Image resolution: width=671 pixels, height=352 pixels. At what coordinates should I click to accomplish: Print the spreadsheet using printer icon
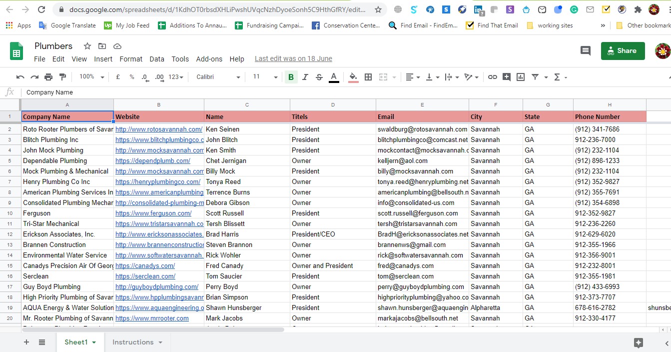[48, 77]
